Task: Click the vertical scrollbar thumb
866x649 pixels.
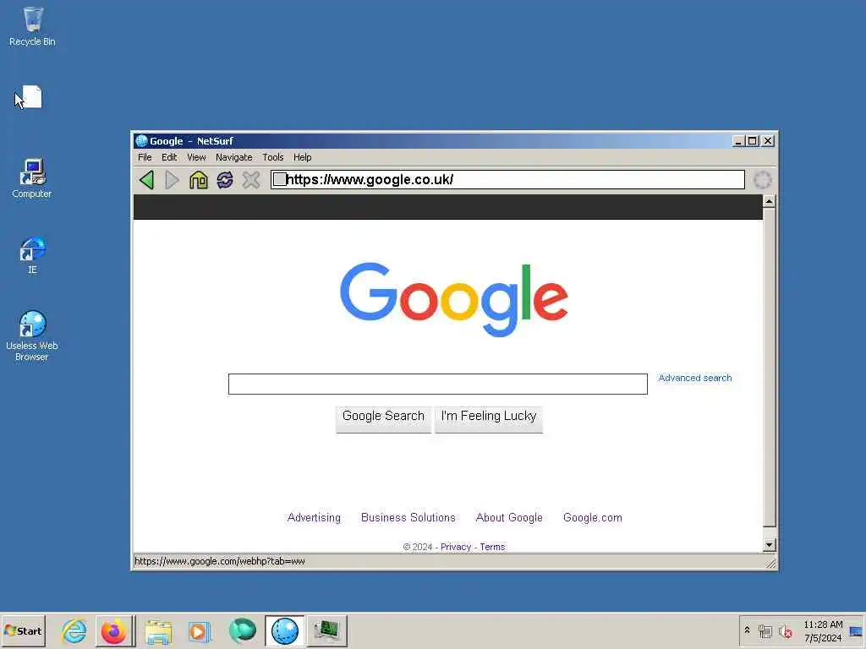Action: [769, 367]
